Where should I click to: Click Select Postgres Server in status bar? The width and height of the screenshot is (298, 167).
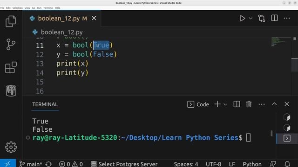(x=124, y=164)
